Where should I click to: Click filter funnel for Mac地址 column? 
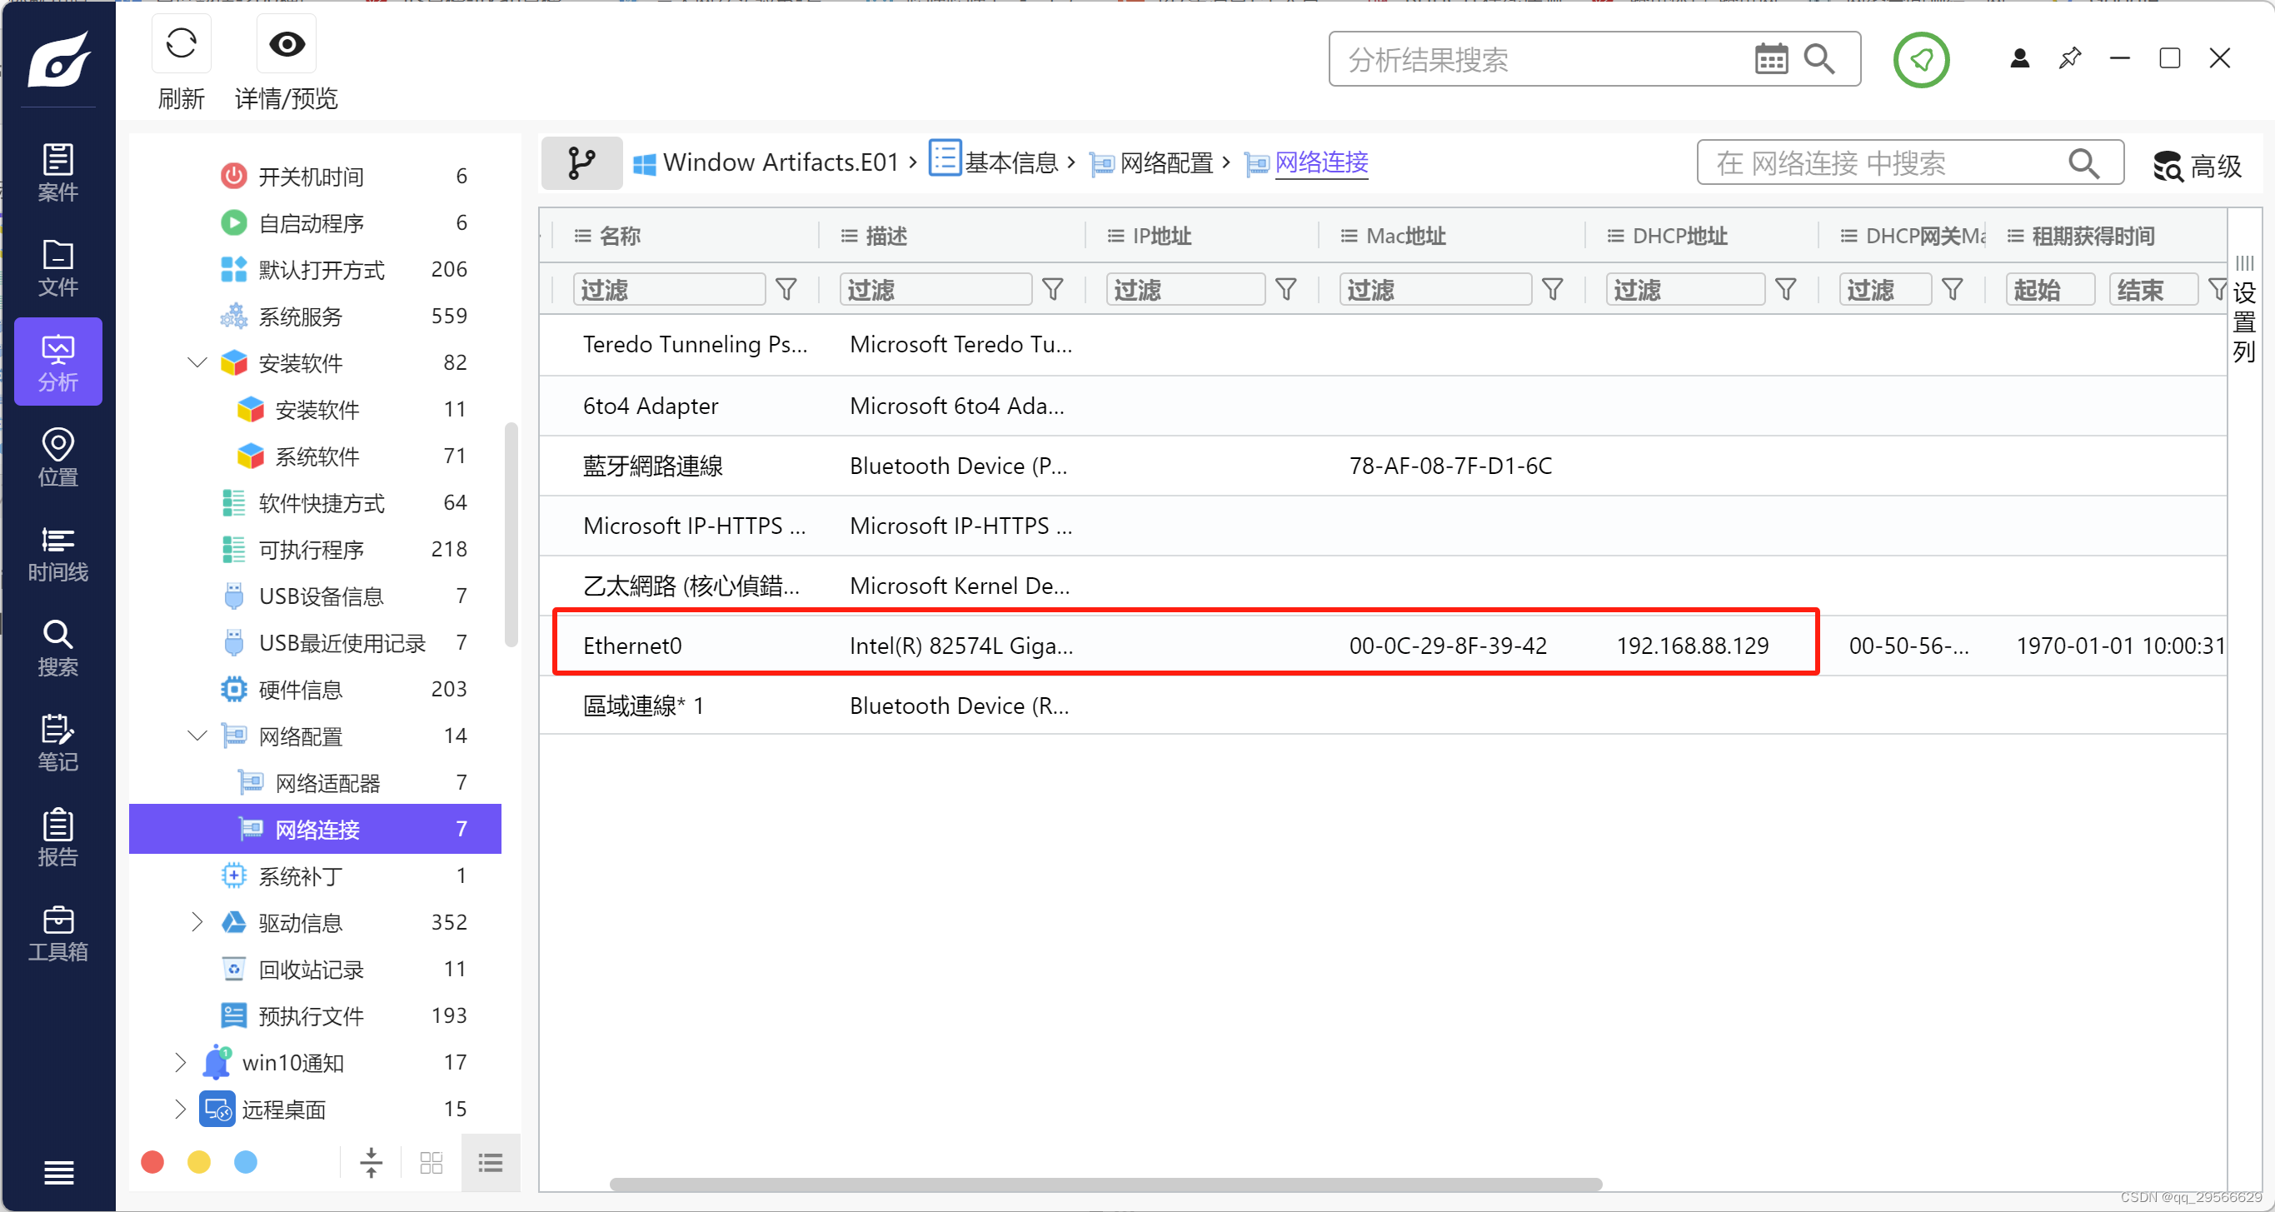point(1553,290)
